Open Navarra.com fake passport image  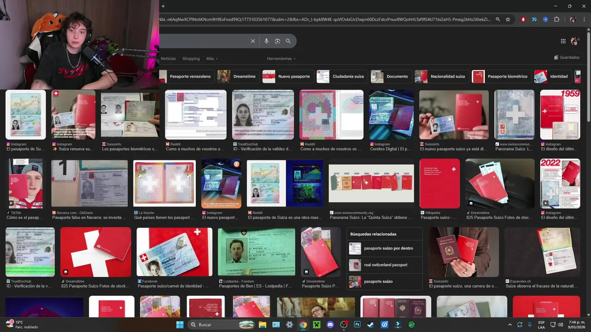90,184
